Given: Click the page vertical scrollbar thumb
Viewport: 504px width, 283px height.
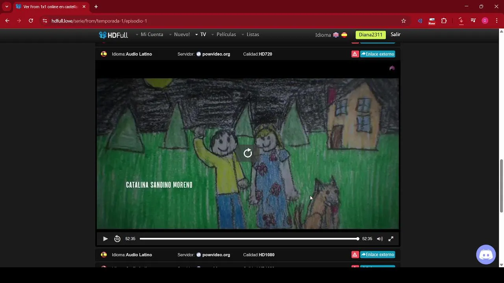Looking at the screenshot, I should coord(501,186).
